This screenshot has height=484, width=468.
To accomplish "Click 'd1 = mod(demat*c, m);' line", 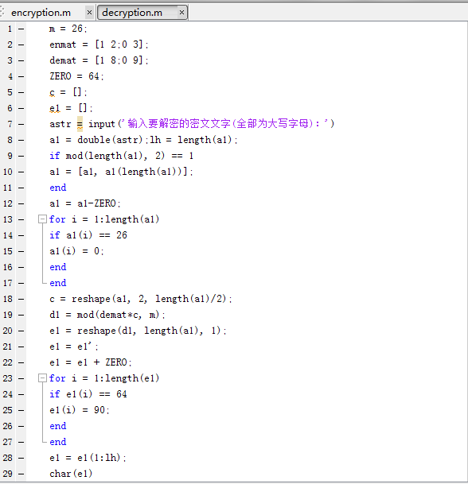I will point(107,315).
